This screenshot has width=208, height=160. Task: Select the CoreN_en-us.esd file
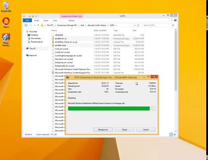[98, 52]
